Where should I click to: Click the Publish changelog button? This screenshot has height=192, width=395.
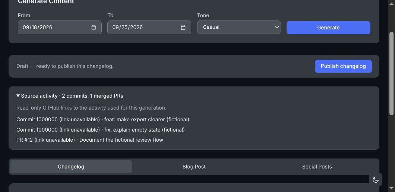(343, 66)
